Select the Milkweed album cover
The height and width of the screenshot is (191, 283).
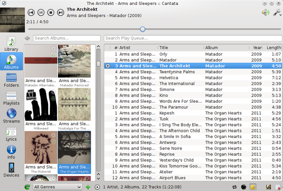point(41,105)
